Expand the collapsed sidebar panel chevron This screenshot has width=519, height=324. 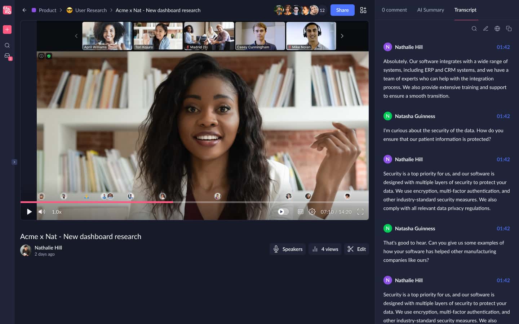(x=14, y=162)
